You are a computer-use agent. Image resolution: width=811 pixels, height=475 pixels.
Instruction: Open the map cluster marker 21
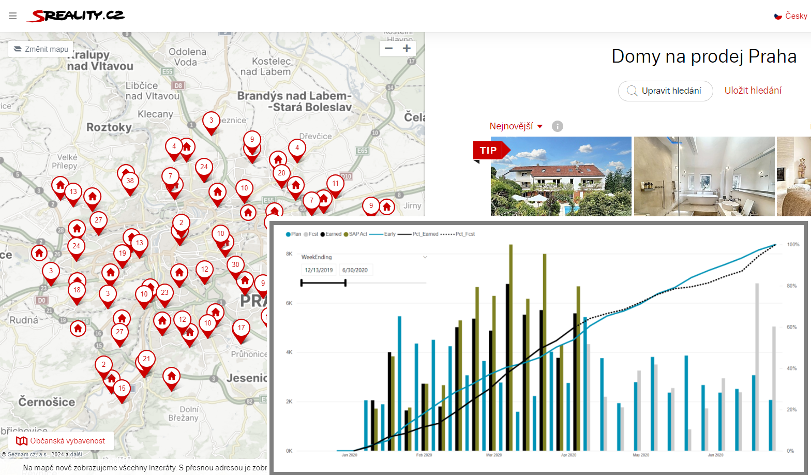pos(146,359)
